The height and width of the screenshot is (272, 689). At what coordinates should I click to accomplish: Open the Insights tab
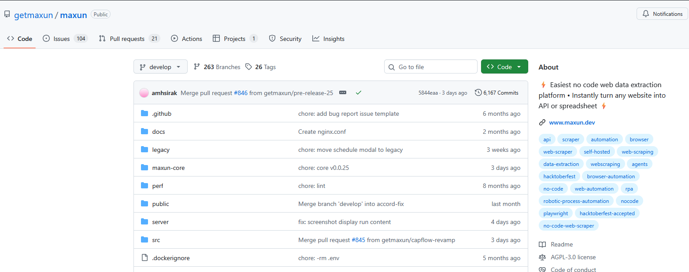328,39
